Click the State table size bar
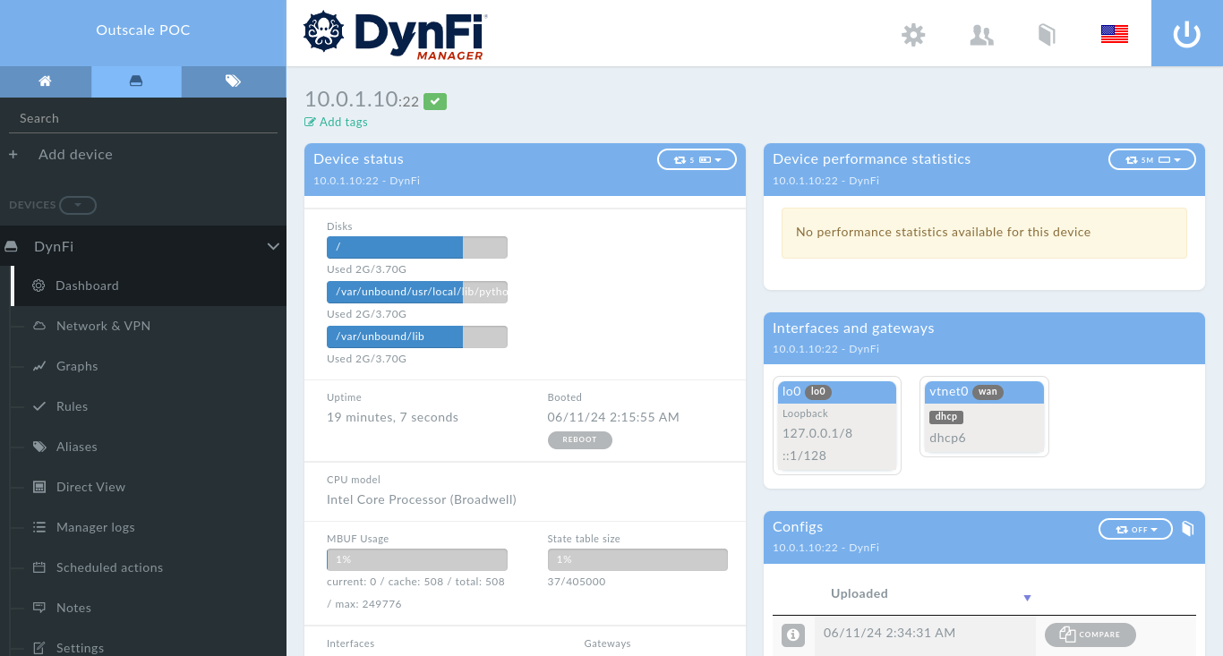The width and height of the screenshot is (1223, 656). [x=637, y=559]
